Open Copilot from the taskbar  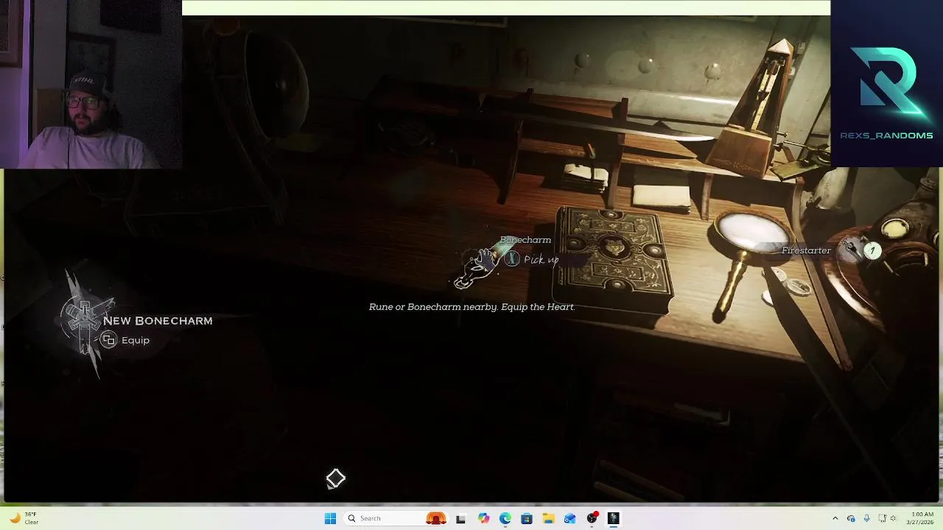(x=483, y=518)
